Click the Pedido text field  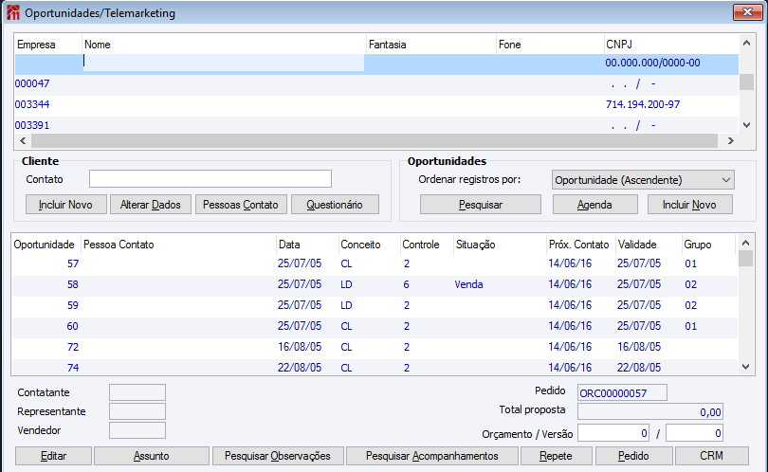pyautogui.click(x=622, y=392)
